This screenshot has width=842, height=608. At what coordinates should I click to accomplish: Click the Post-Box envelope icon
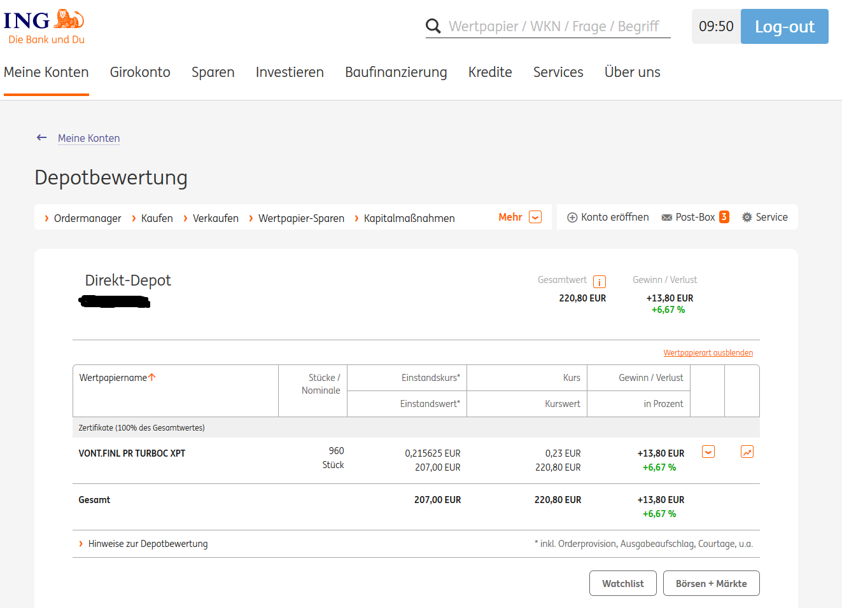tap(666, 218)
